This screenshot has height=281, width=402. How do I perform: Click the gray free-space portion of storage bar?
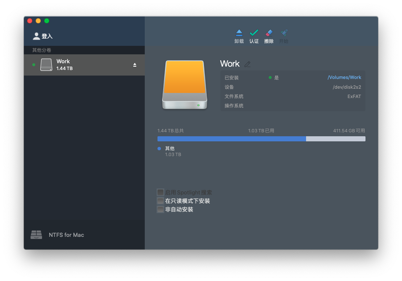coord(335,139)
